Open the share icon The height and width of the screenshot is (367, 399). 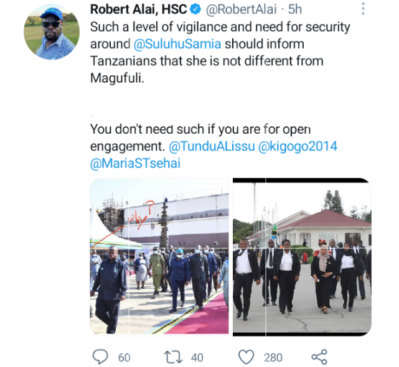tap(319, 357)
